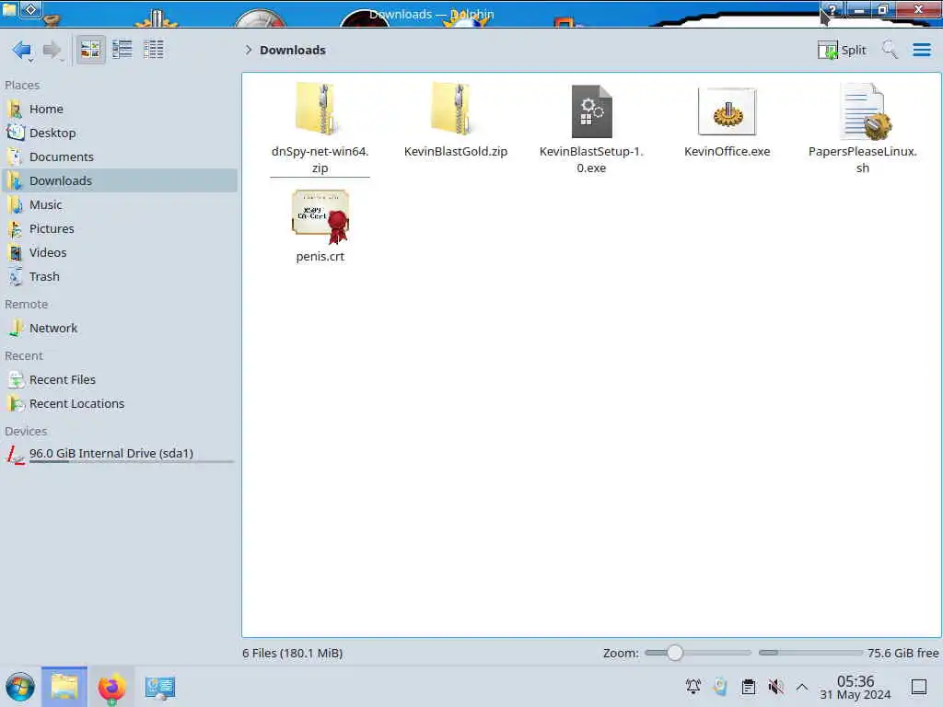943x707 pixels.
Task: Click the Zoom slider handle
Action: coord(674,653)
